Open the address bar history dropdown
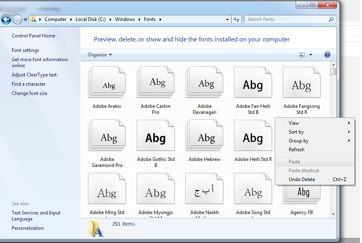Screen dimensions: 362x243 [x=227, y=20]
